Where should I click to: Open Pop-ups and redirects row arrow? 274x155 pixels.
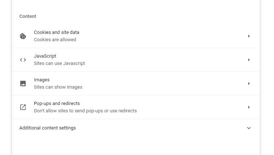click(x=248, y=107)
